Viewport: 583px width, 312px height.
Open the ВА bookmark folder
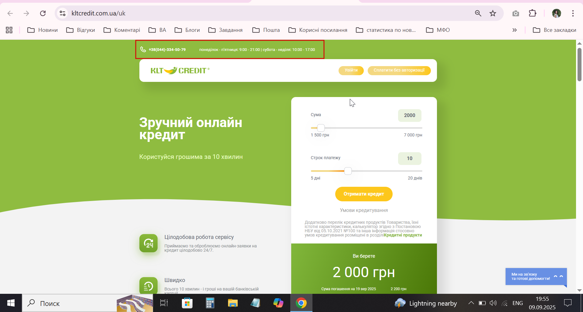tap(157, 30)
